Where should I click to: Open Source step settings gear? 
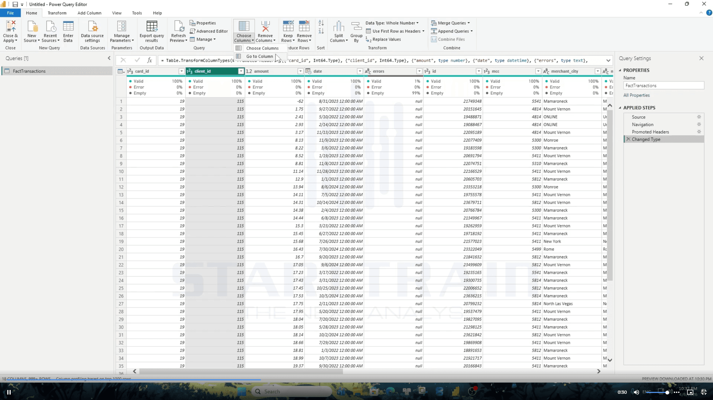tap(699, 117)
